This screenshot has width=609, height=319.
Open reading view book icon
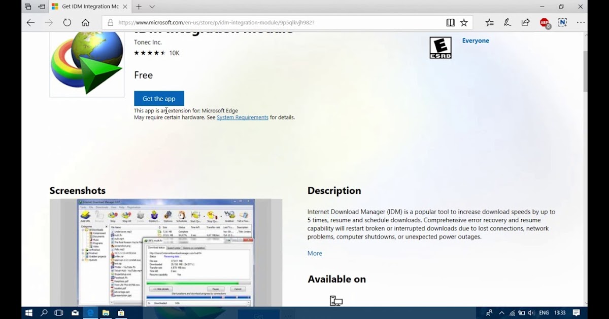[450, 22]
